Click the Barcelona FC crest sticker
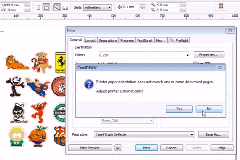Screen dimensions: 240x160 point(59,136)
